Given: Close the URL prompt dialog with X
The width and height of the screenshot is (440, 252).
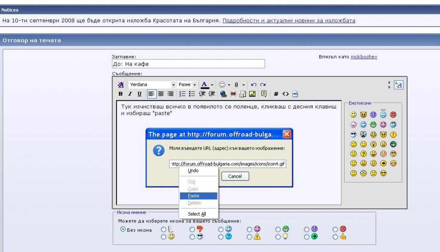Looking at the screenshot, I should tap(287, 134).
